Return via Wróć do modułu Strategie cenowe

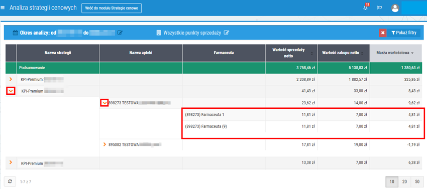tap(112, 8)
